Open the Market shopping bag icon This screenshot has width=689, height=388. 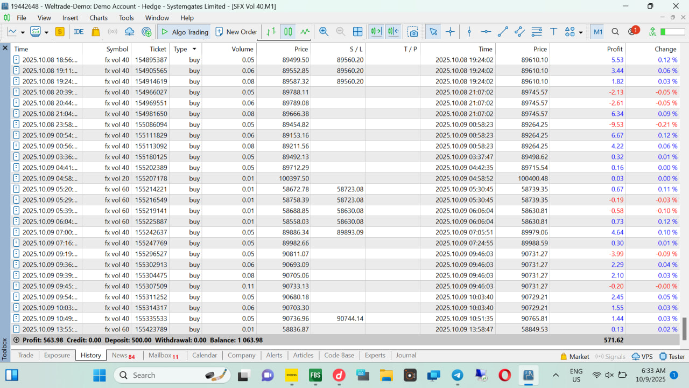[x=96, y=32]
